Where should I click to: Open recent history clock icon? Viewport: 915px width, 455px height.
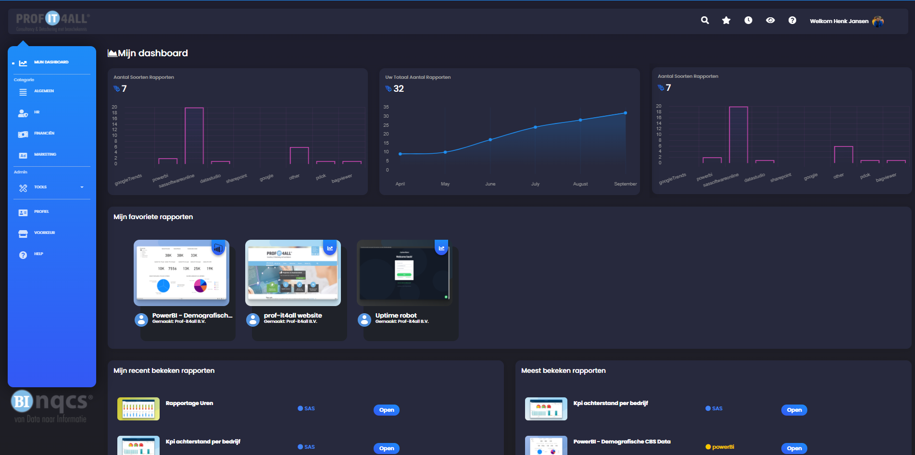[x=748, y=20]
